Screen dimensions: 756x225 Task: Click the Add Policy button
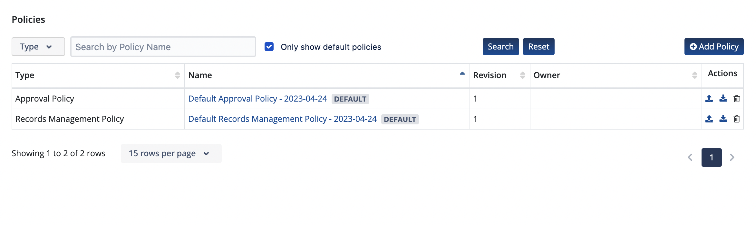(714, 47)
